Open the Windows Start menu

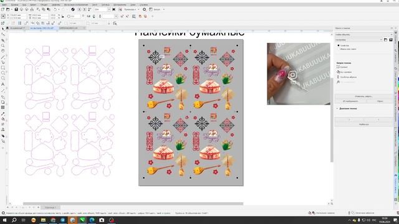point(4,220)
